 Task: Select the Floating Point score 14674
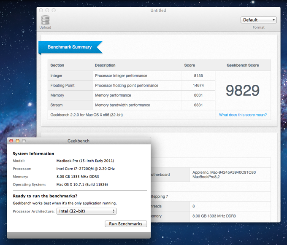point(198,85)
